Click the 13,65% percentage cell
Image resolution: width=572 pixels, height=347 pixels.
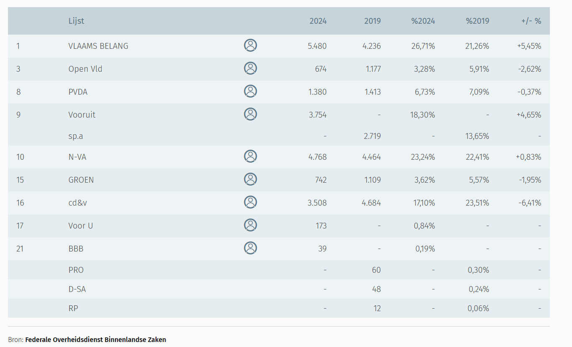478,136
